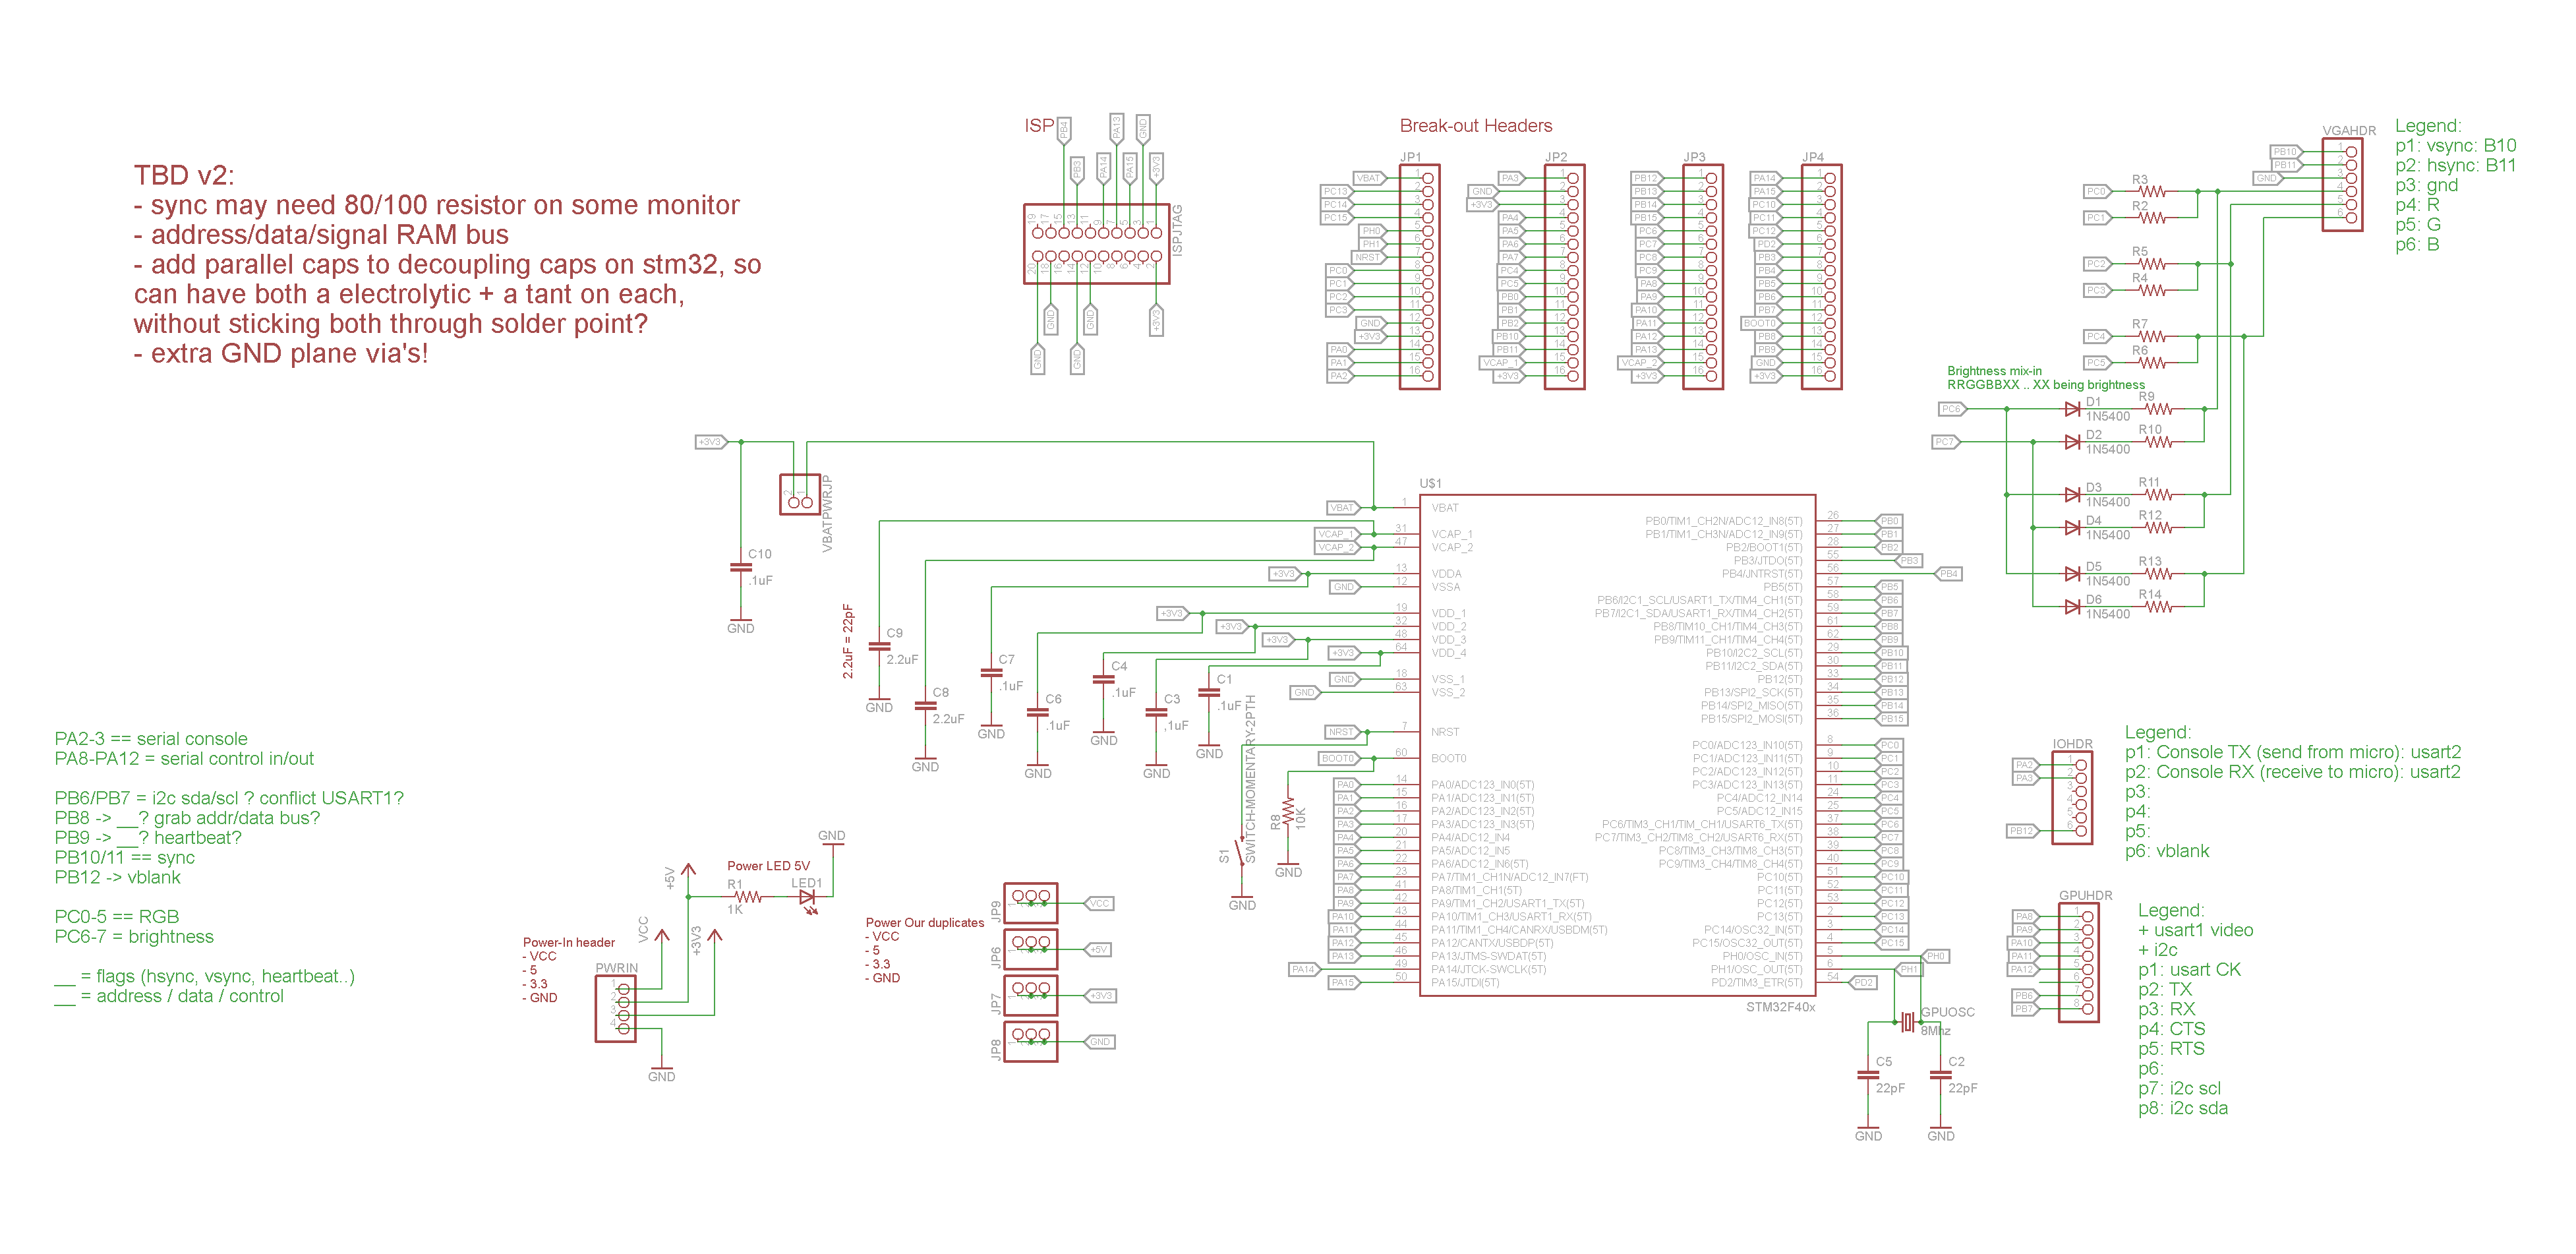Click the VBATPWRJP jumper symbol

tap(800, 495)
